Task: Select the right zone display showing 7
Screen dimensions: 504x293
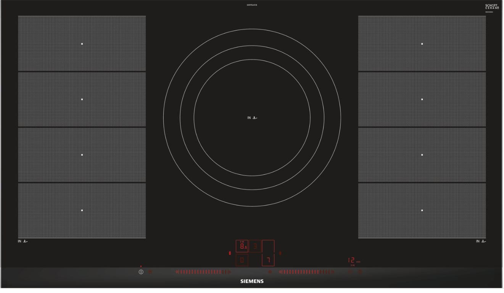Action: 268,260
